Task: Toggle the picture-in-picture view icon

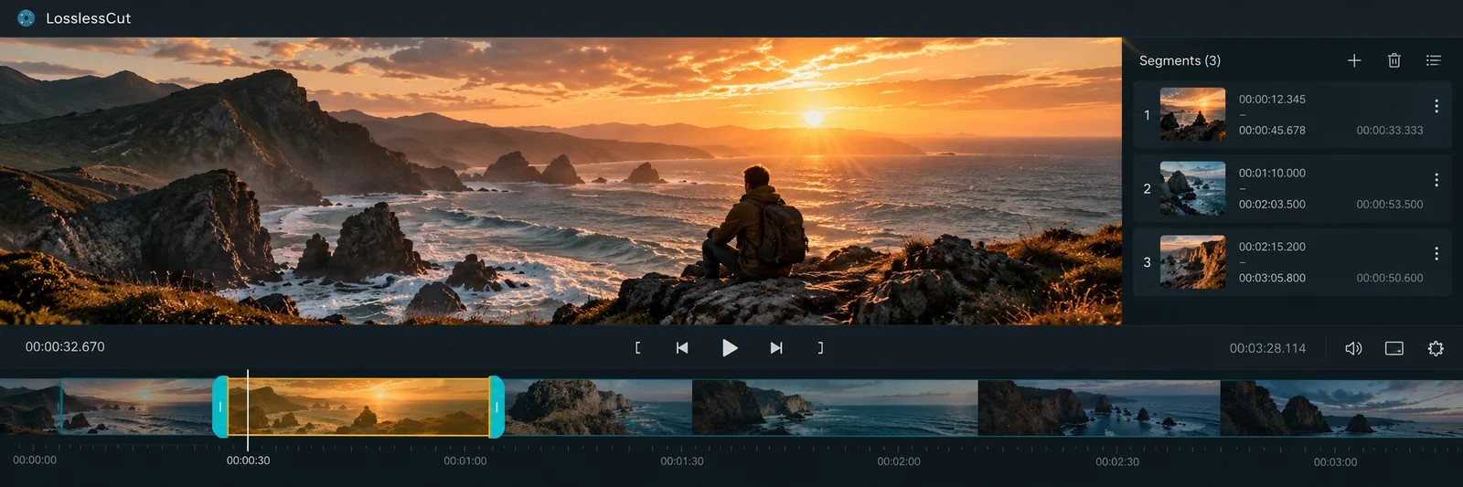Action: [1394, 348]
